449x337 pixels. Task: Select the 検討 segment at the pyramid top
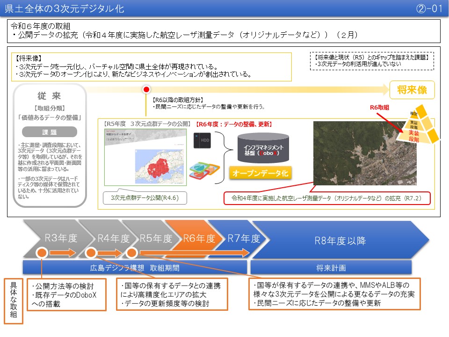point(413,114)
